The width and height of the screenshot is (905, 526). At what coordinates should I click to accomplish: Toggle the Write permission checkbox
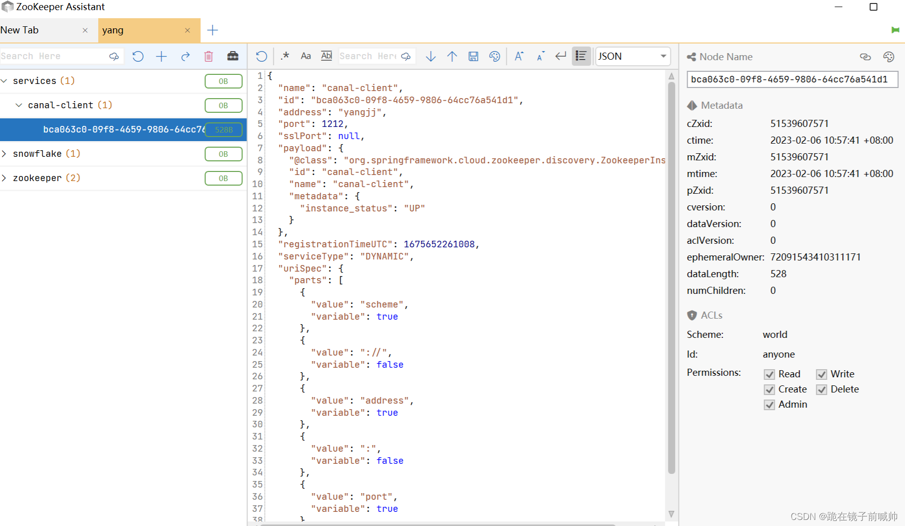[x=821, y=374]
